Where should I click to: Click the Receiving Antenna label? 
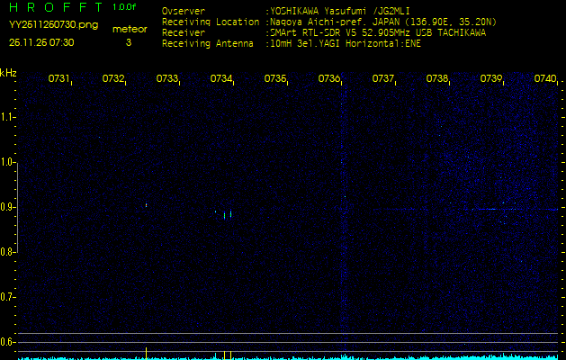208,44
